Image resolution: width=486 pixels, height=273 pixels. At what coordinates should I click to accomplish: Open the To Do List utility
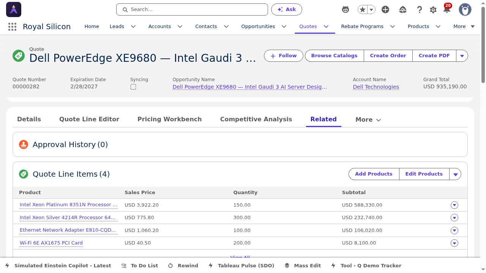140,265
